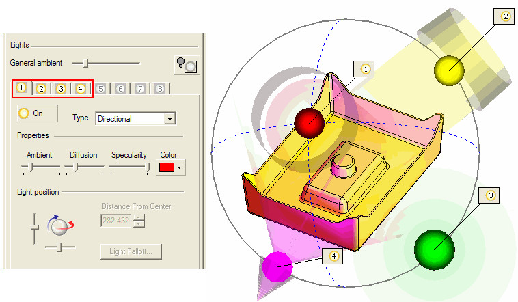518x302 pixels.
Task: Click the Ambient property slider
Action: point(40,167)
